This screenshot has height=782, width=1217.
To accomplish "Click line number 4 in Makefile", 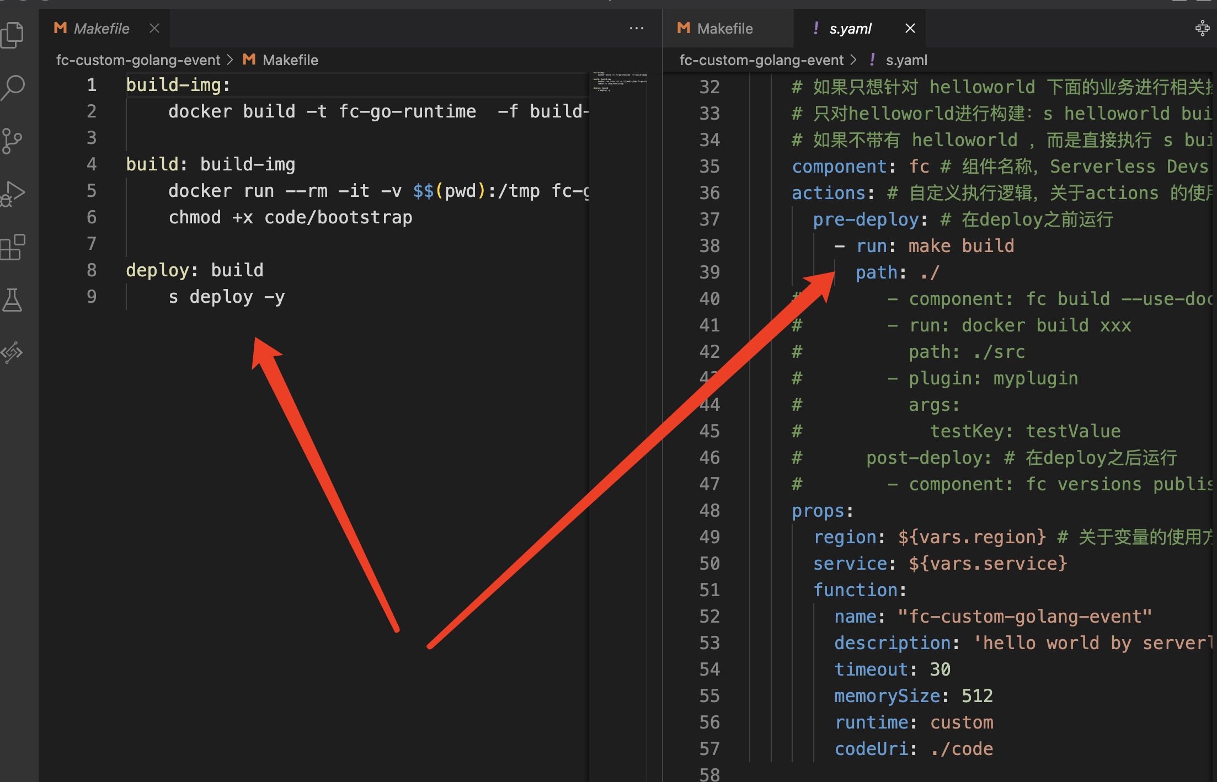I will click(92, 164).
